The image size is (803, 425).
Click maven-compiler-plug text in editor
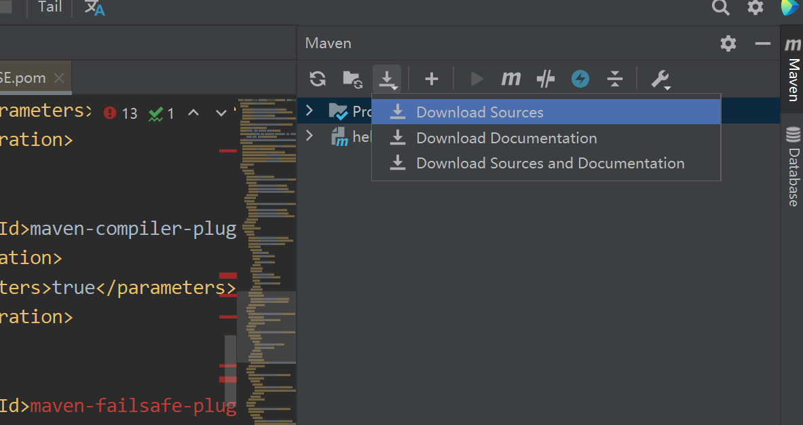(133, 228)
